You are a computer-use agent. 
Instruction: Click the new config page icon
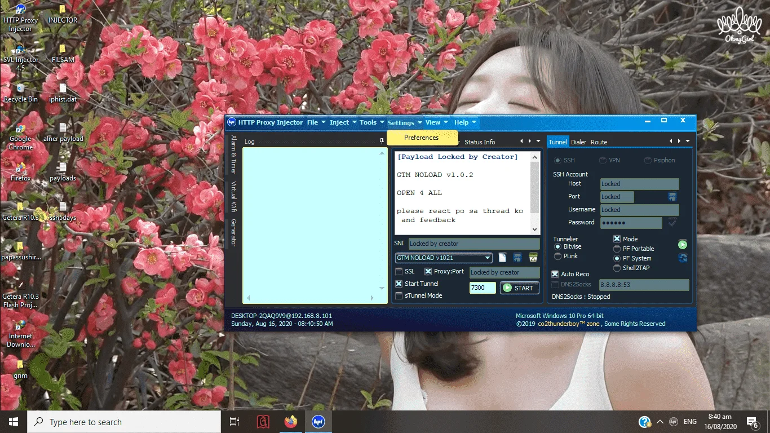502,258
